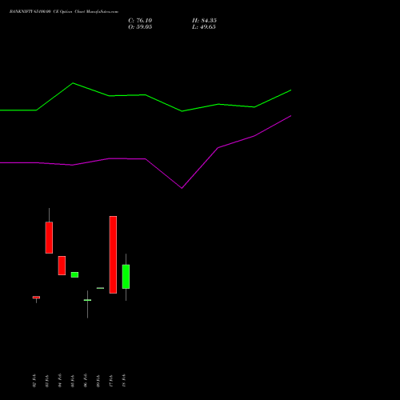This screenshot has height=400, width=400.
Task: Select the close value "C: 76.10"
Action: tap(140, 21)
